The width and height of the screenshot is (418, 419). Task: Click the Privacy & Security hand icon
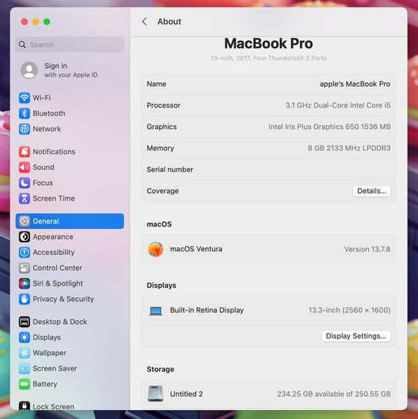[x=25, y=299]
